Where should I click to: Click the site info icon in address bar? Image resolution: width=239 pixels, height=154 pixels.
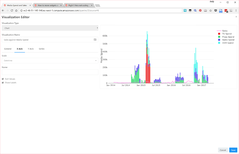click(21, 10)
